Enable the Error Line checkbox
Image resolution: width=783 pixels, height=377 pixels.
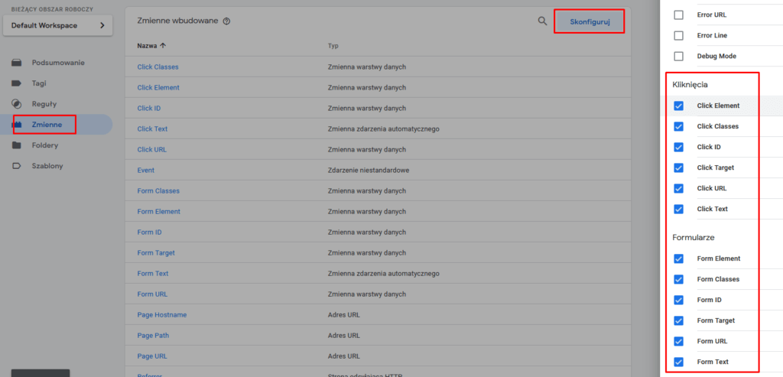coord(678,36)
